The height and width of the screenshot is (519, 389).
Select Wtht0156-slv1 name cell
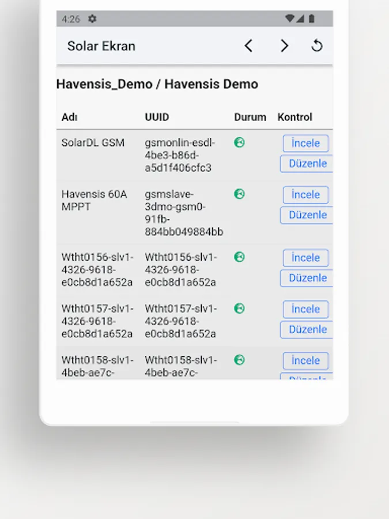[x=97, y=269]
